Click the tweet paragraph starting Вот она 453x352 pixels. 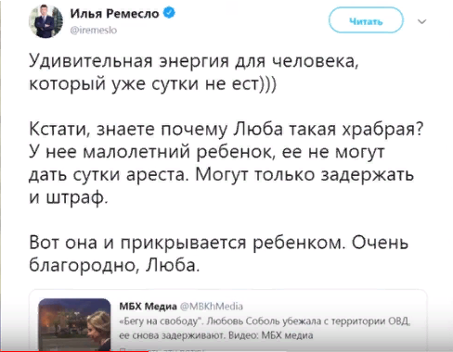tap(218, 254)
